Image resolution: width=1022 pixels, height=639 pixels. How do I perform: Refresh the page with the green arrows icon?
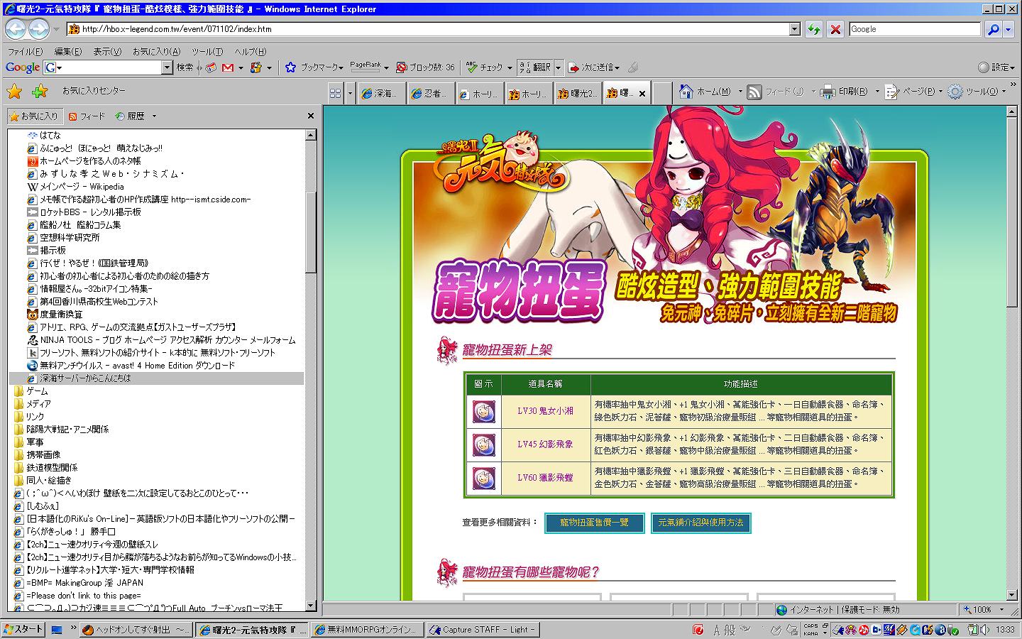coord(813,29)
